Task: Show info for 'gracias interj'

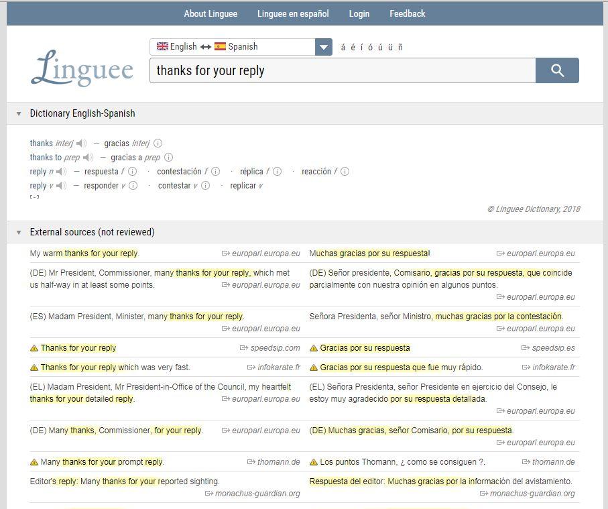Action: (158, 143)
